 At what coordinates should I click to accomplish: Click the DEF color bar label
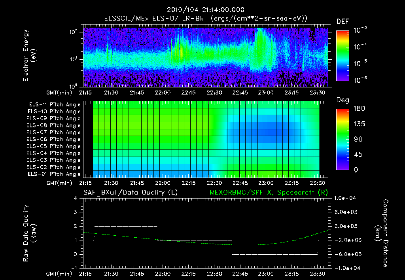[343, 22]
